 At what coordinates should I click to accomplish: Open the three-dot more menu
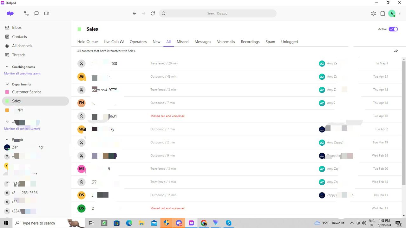[x=400, y=13]
